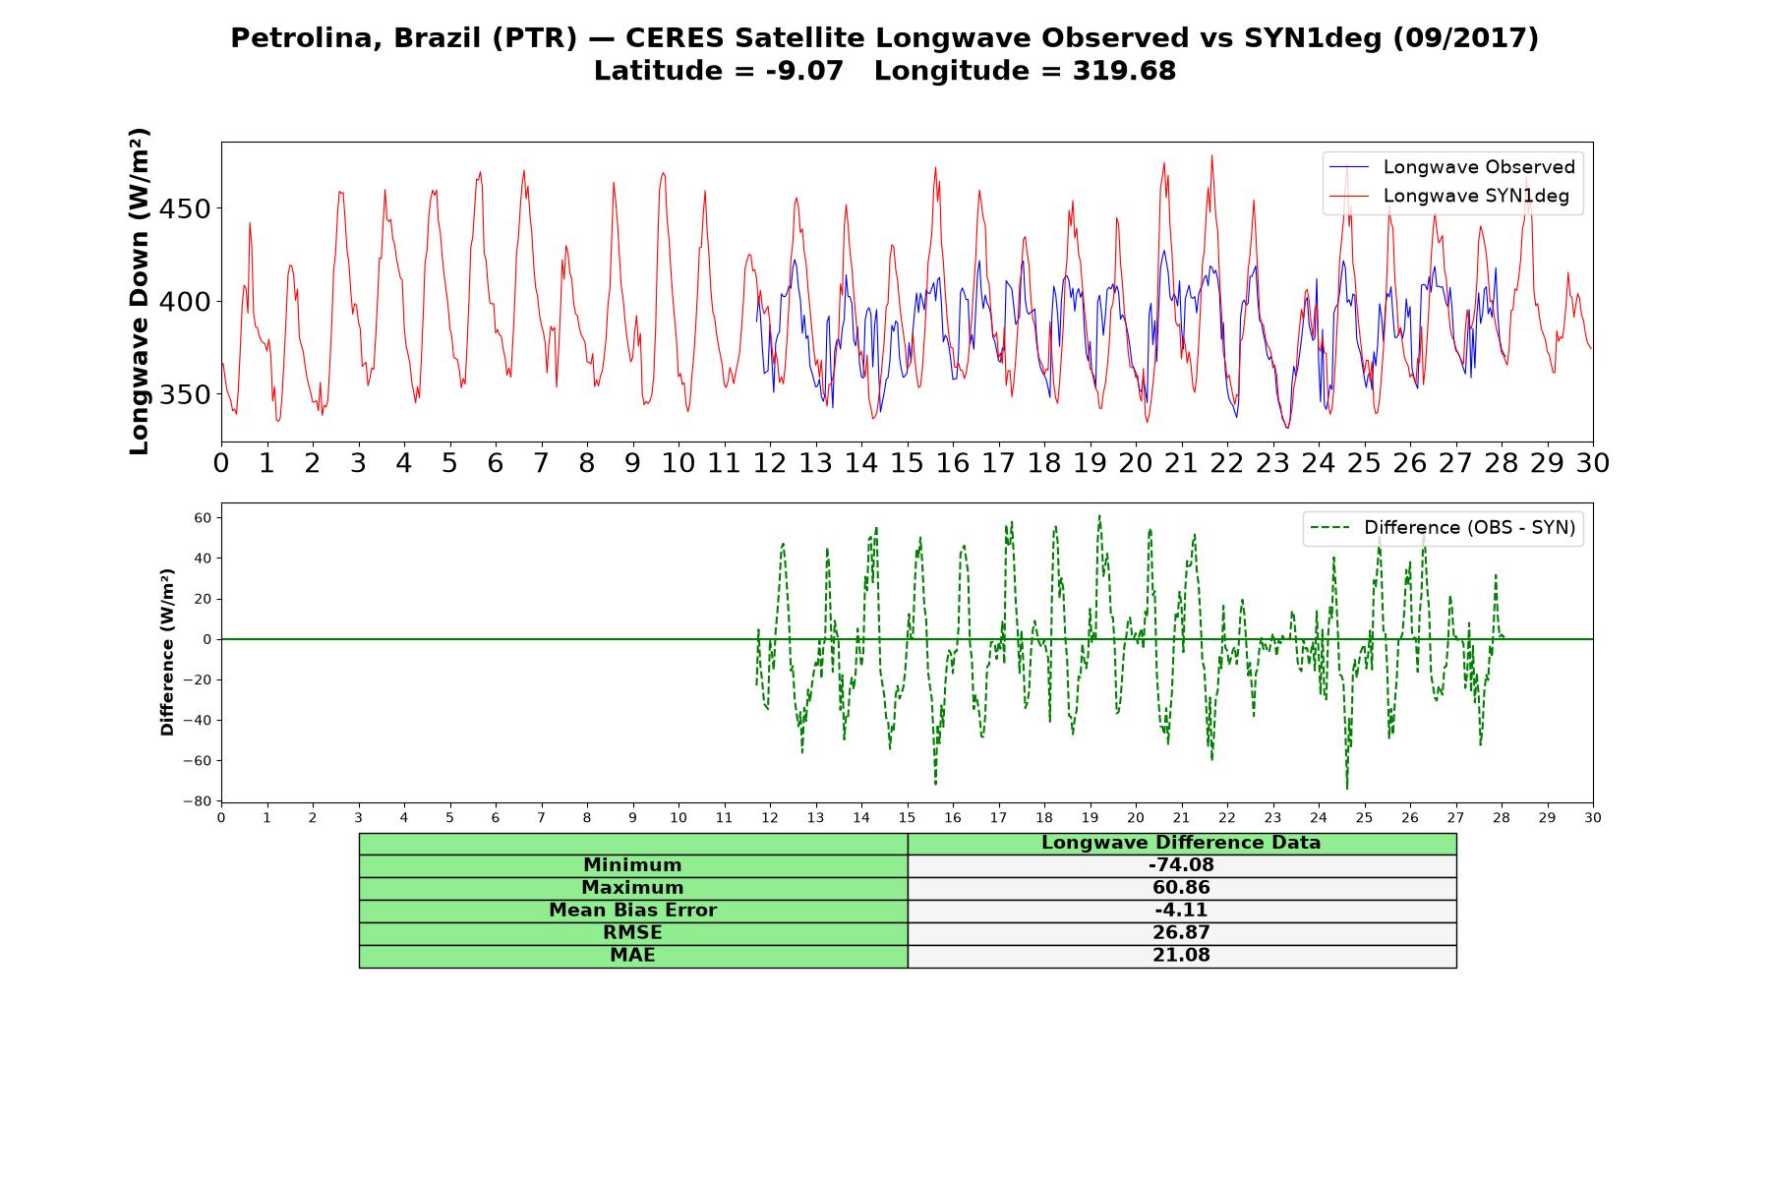Click the green dashed swatch in the legend
Screen dimensions: 1770x1180
pos(1329,528)
